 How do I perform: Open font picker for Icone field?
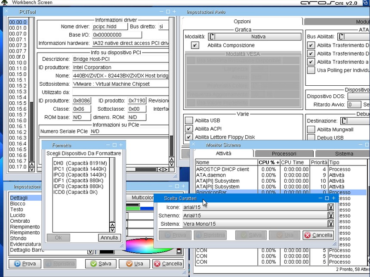pyautogui.click(x=330, y=207)
